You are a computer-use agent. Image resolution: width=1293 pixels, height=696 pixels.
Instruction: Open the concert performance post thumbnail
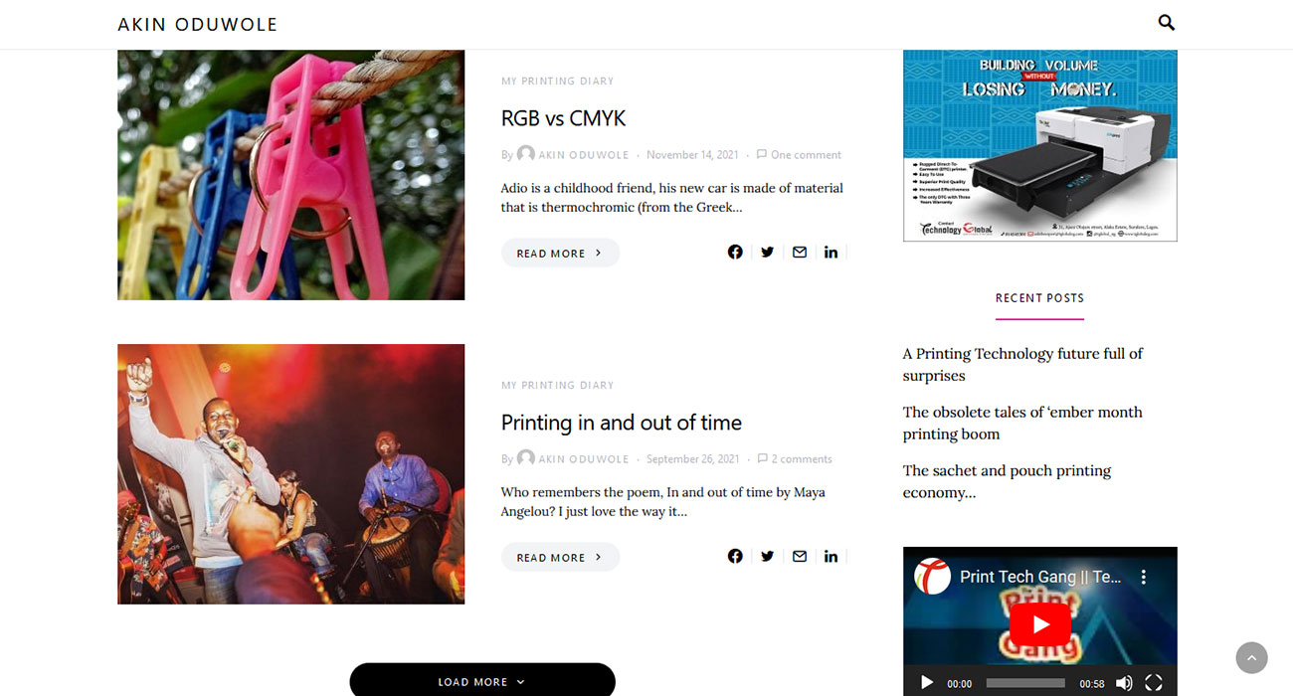pos(291,474)
